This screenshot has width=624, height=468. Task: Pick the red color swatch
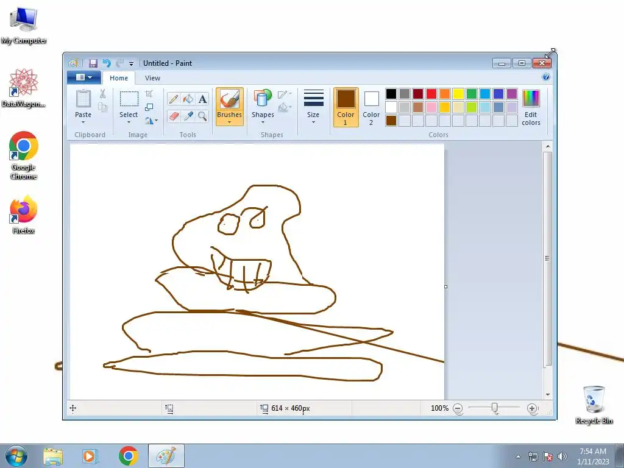[431, 94]
